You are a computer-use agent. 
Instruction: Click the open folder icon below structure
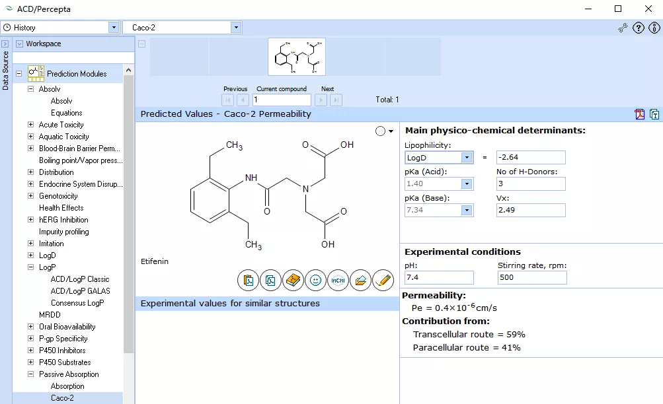click(x=360, y=281)
